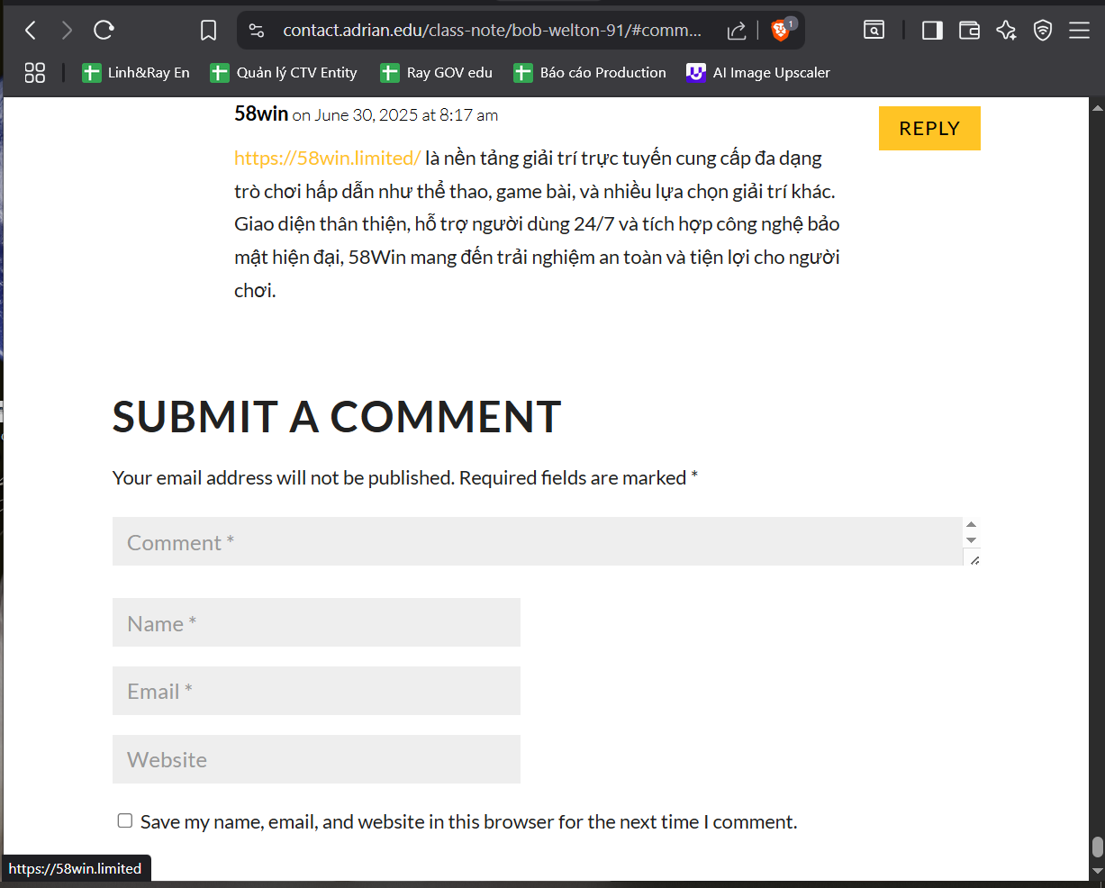This screenshot has width=1105, height=888.
Task: View site information icon in address bar
Action: click(257, 31)
